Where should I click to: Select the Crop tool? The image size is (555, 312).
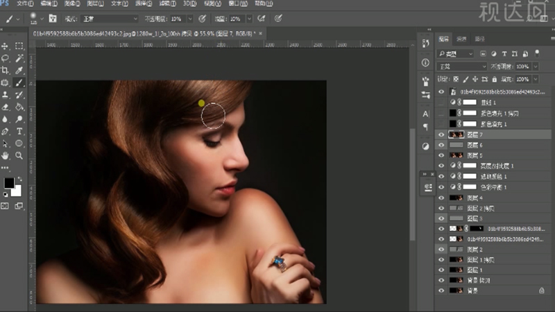click(5, 70)
